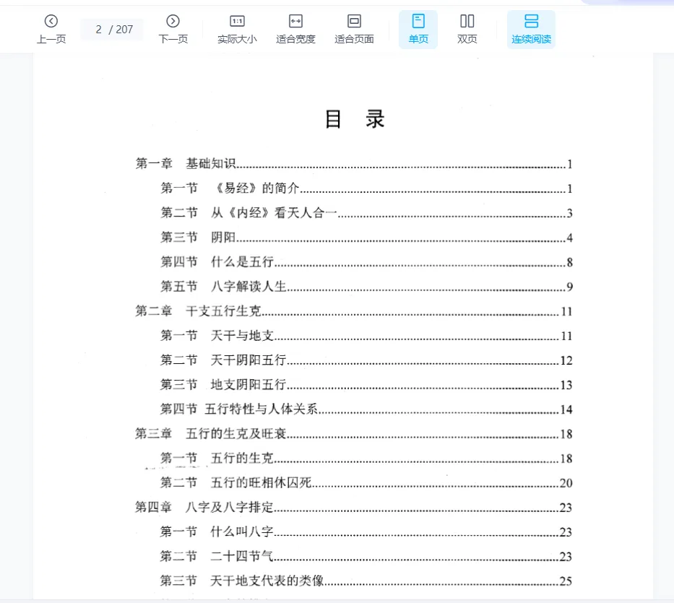This screenshot has height=603, width=674.
Task: Open entry 第一节 什么叫八字
Action: pyautogui.click(x=366, y=532)
